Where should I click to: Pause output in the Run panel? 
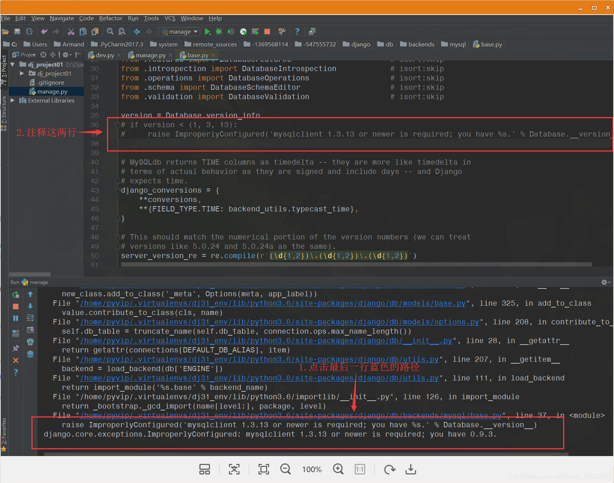[16, 318]
